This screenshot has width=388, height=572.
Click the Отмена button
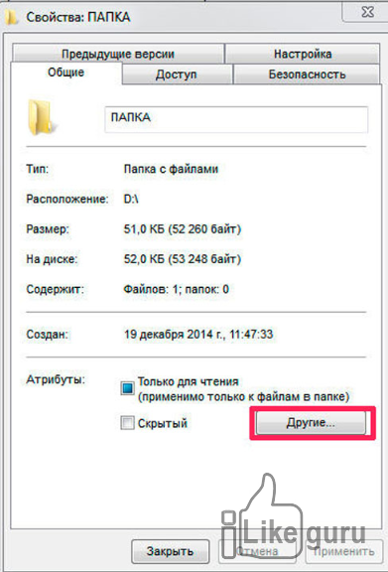(257, 551)
